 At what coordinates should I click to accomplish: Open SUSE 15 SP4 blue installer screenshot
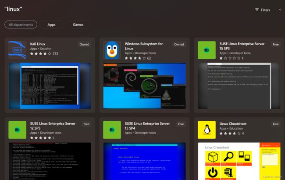(x=145, y=161)
